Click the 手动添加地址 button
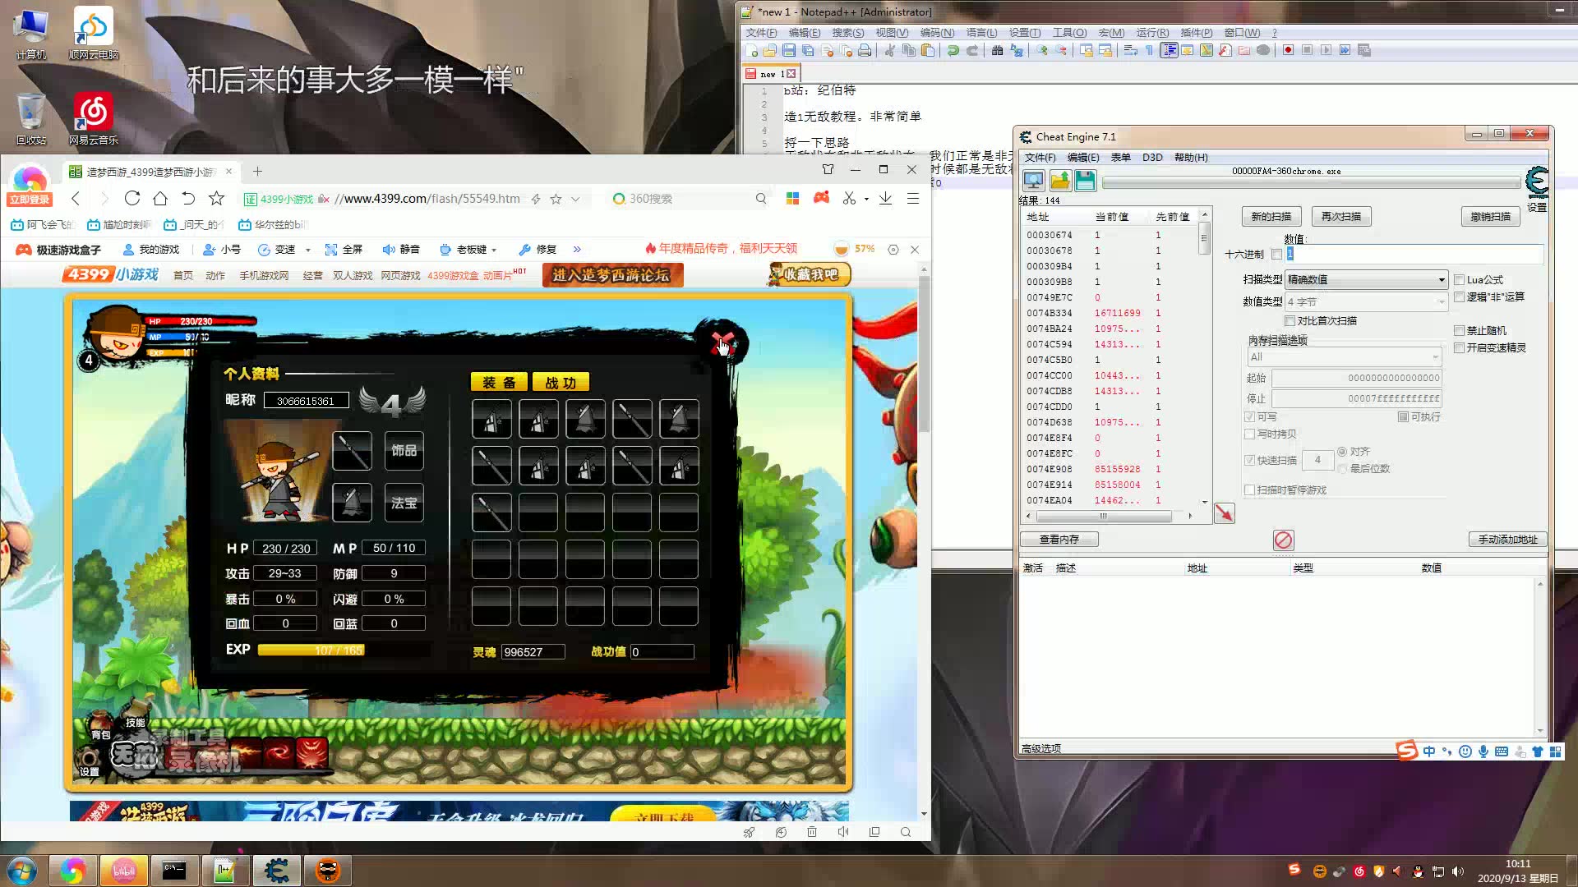The height and width of the screenshot is (887, 1578). (1507, 540)
